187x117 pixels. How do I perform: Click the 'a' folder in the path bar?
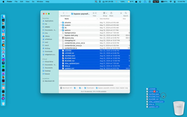coord(81,88)
